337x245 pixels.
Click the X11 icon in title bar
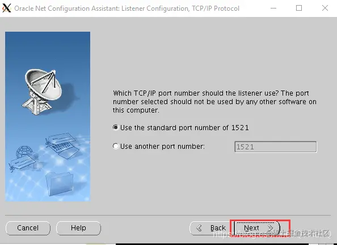6,8
